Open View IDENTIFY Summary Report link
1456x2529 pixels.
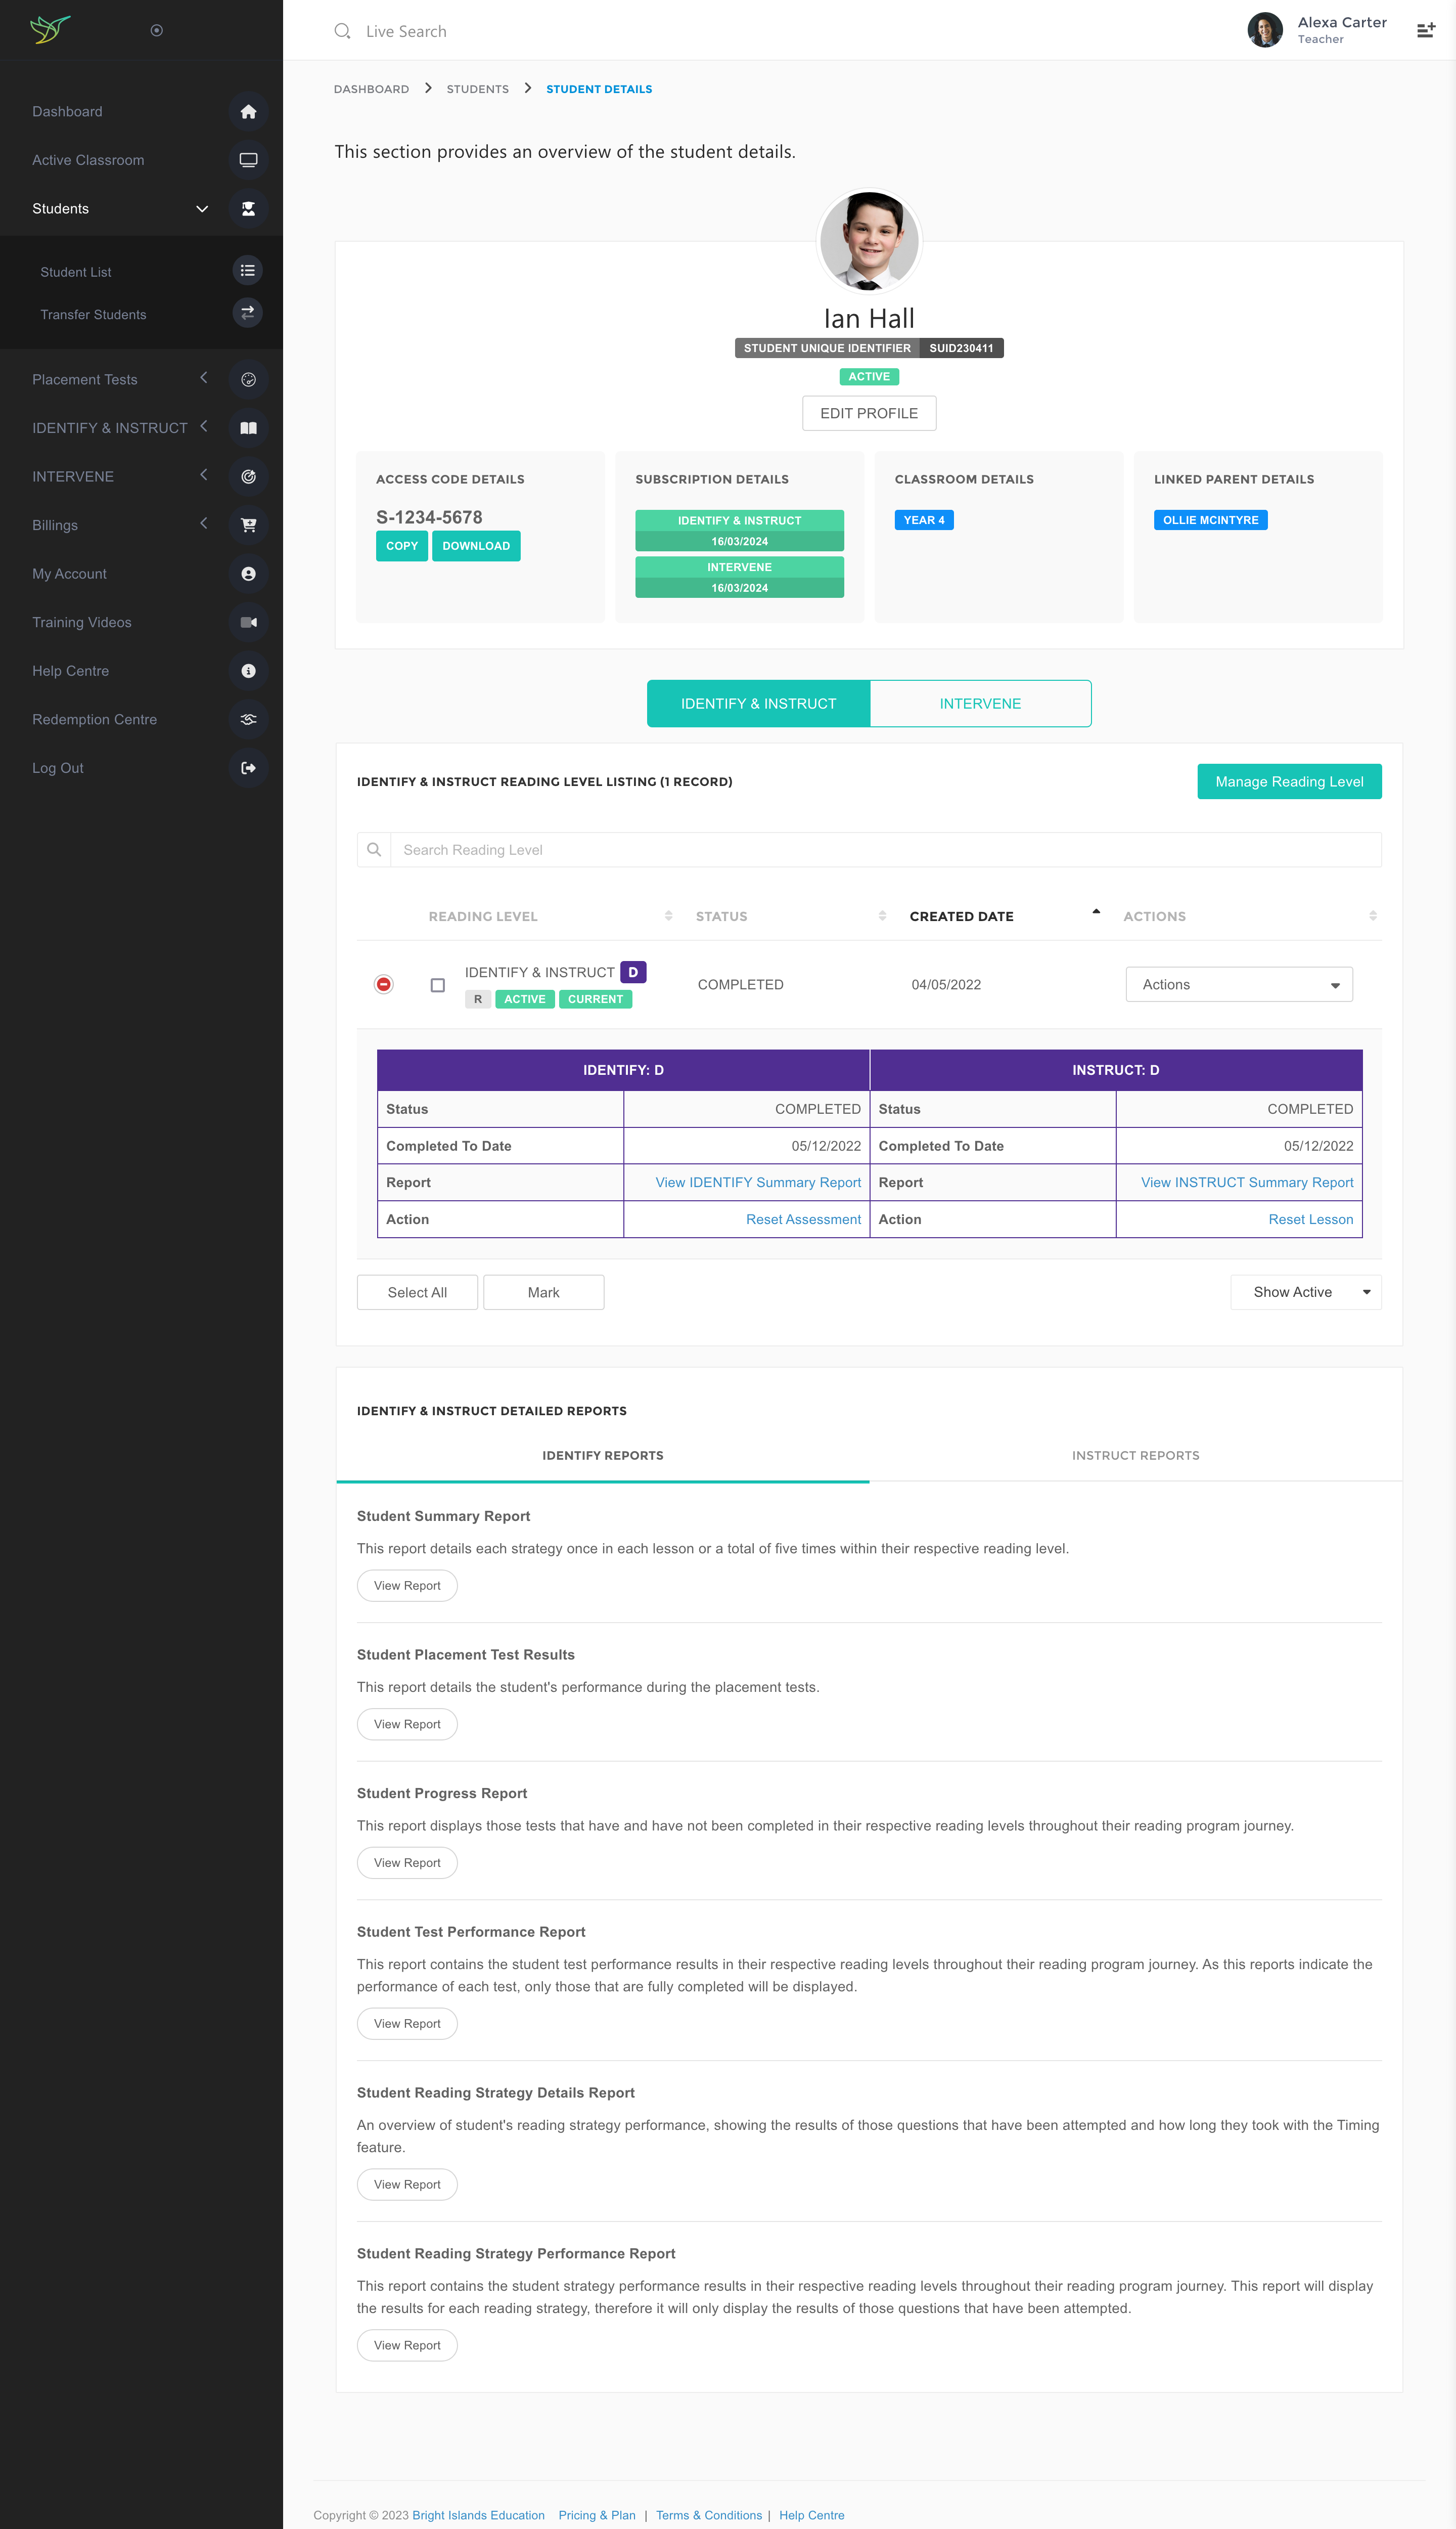[757, 1183]
